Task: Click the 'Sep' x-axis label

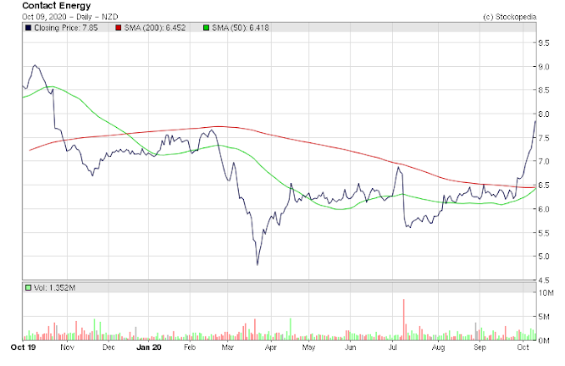Action: tap(479, 347)
